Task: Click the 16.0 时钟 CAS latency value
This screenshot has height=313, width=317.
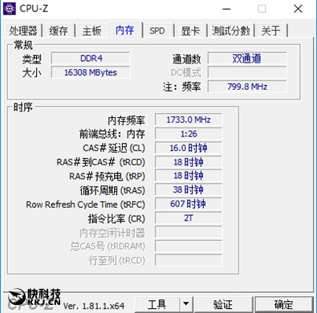Action: pos(189,148)
